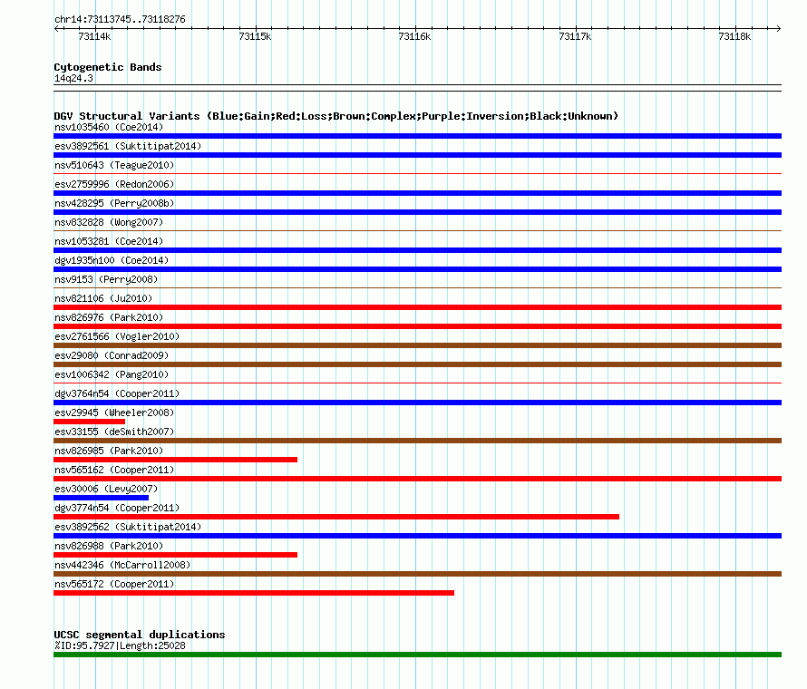Screen dimensions: 807x689
Task: Click the left scroll arrow on the ruler
Action: tap(56, 28)
